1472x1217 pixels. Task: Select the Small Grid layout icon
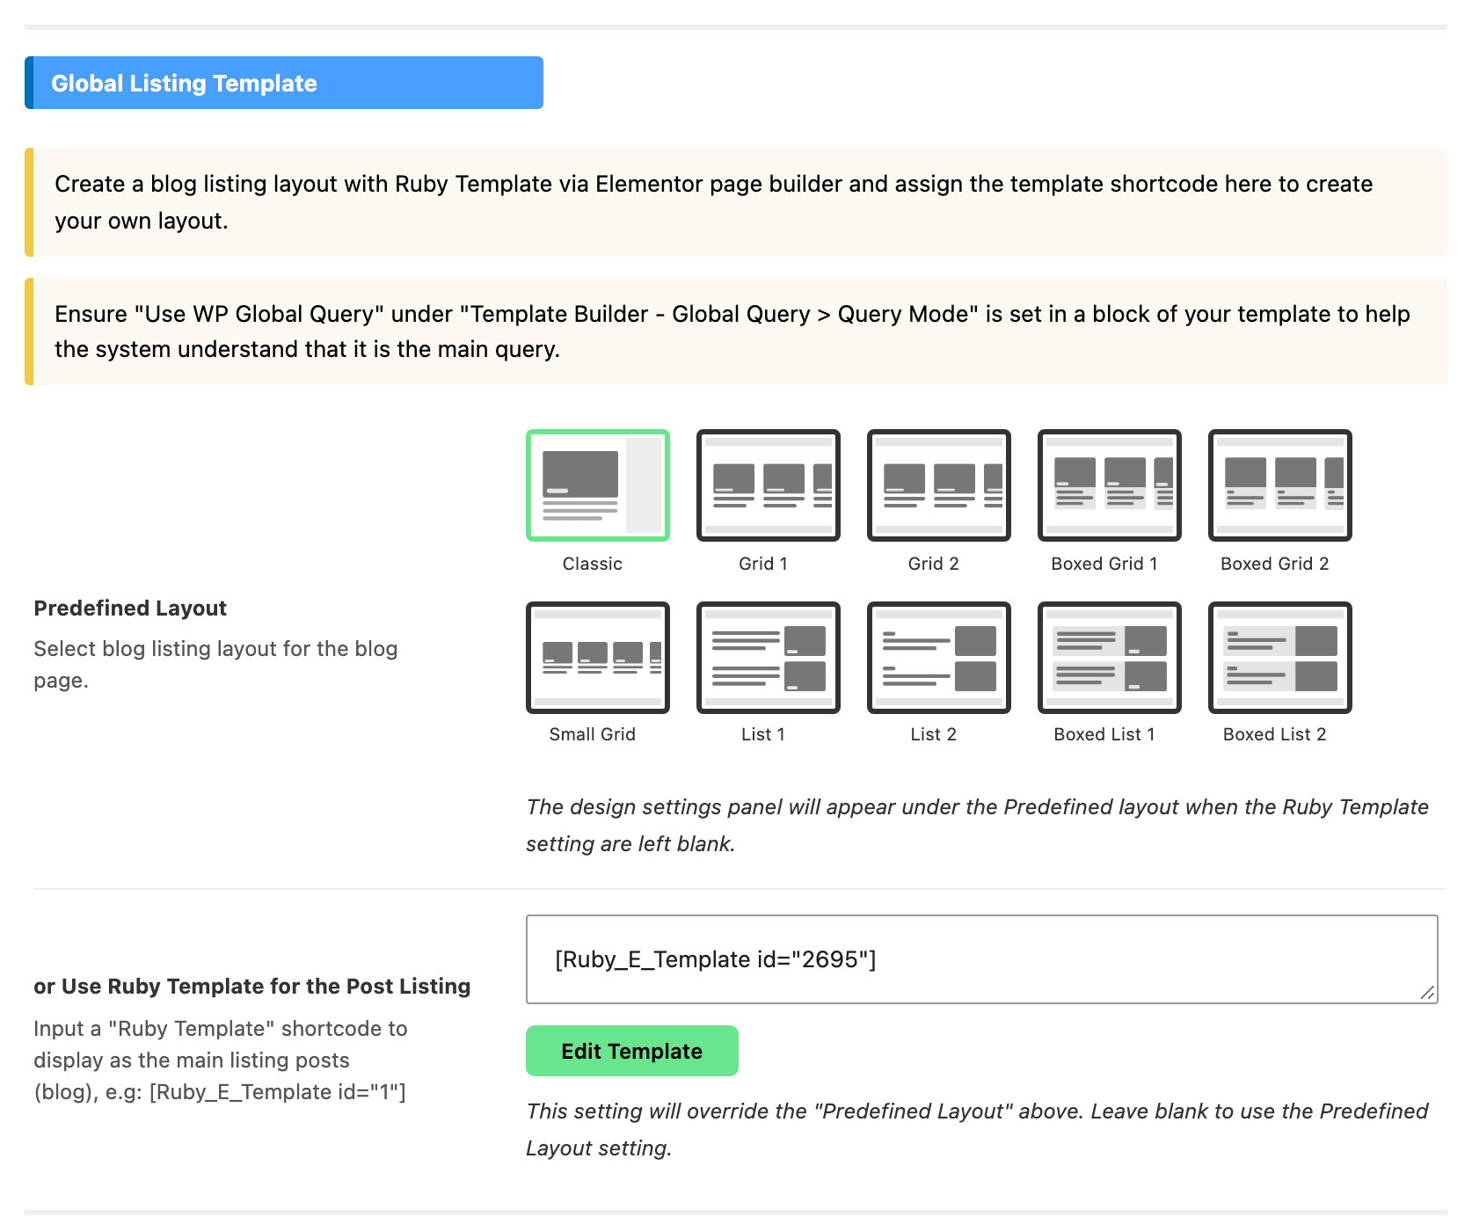[x=598, y=658]
